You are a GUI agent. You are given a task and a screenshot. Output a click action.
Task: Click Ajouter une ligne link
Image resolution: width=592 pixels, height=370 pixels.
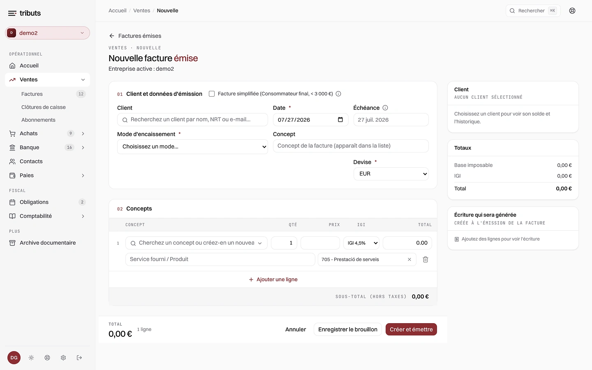pyautogui.click(x=273, y=280)
